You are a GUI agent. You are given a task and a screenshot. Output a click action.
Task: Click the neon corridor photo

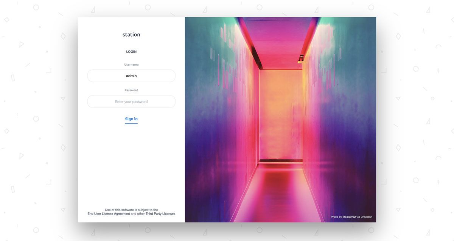point(280,120)
